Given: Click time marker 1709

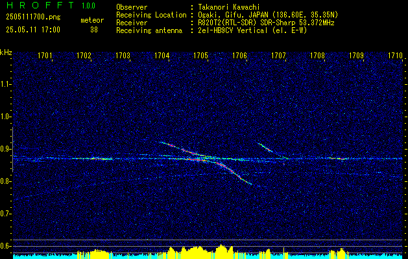Looking at the screenshot, I should click(x=356, y=56).
